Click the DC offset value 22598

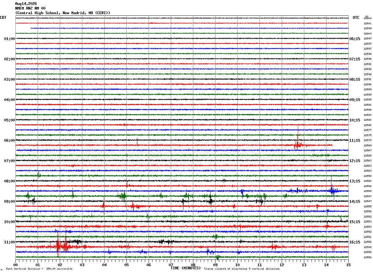click(x=368, y=54)
